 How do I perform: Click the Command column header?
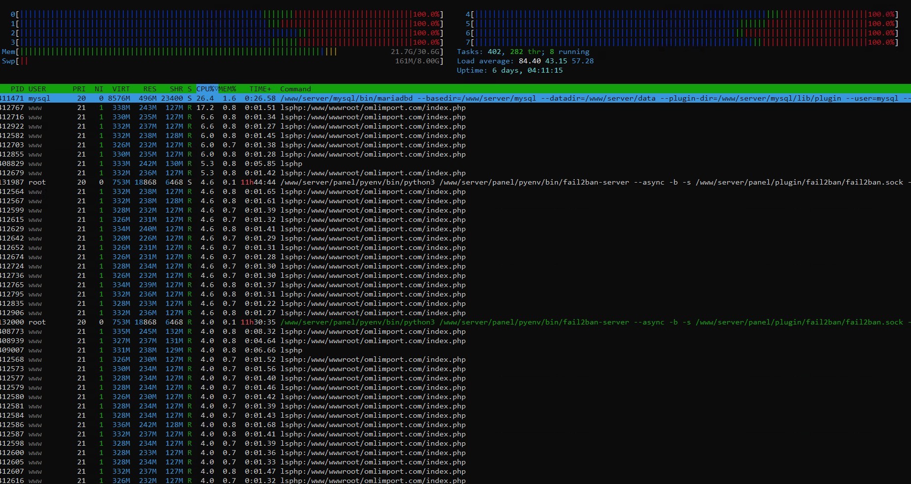tap(295, 89)
